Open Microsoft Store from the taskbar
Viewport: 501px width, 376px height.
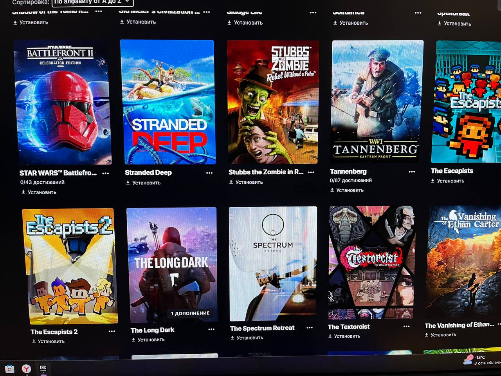tap(9, 369)
